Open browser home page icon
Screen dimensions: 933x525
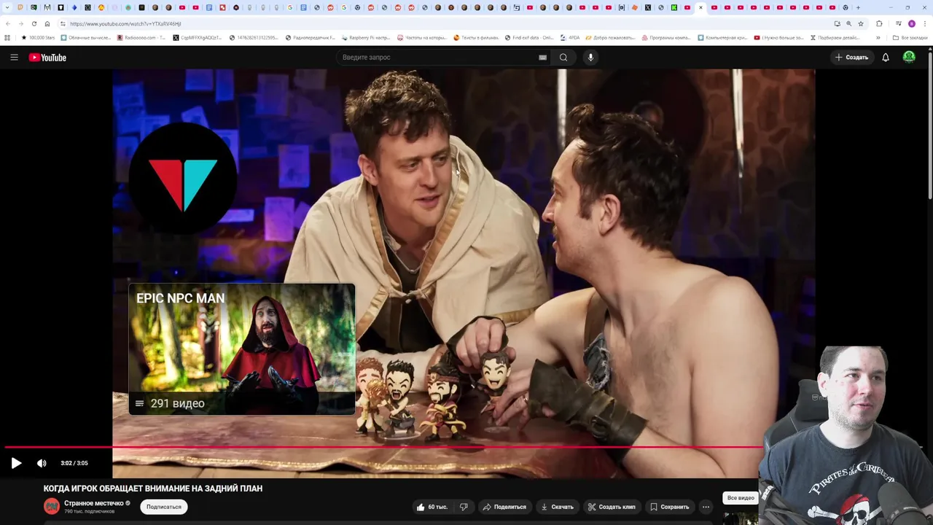pos(47,23)
